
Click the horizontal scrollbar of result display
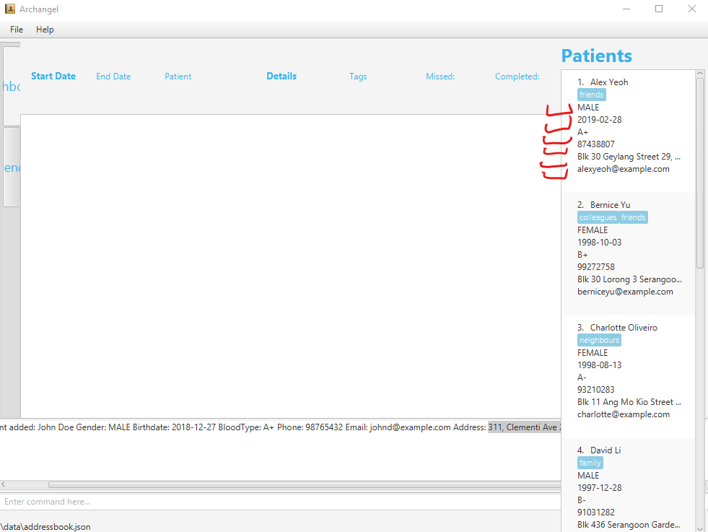point(305,484)
